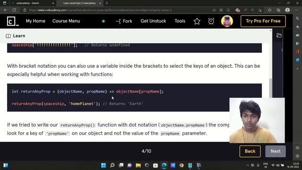
Task: Click the Codecademy logo icon
Action: (13, 21)
